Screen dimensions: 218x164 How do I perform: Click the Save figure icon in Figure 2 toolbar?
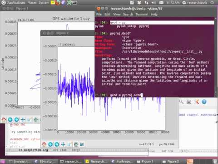(x=82, y=144)
